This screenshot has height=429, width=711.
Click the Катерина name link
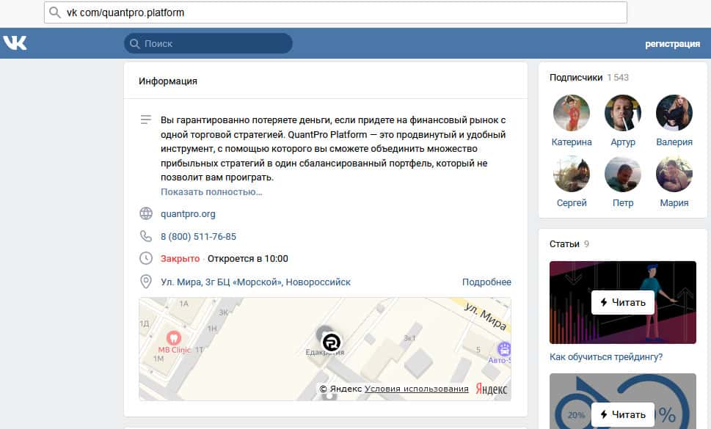(x=572, y=142)
